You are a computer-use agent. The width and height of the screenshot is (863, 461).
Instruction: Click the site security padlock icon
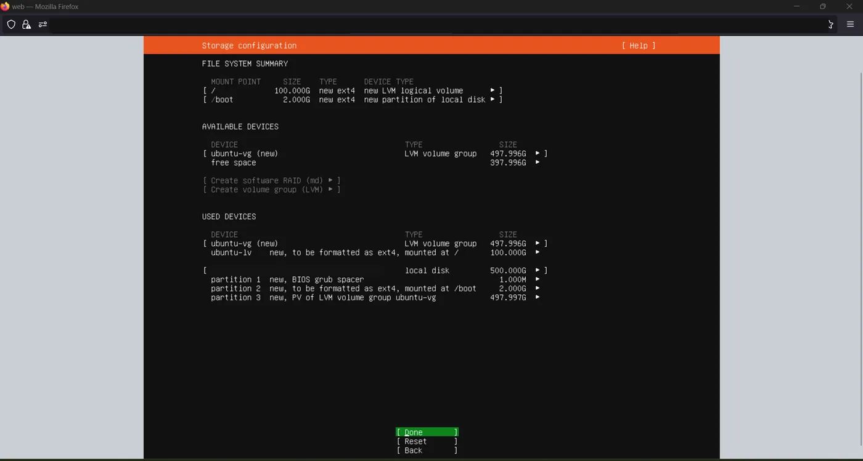[x=27, y=25]
